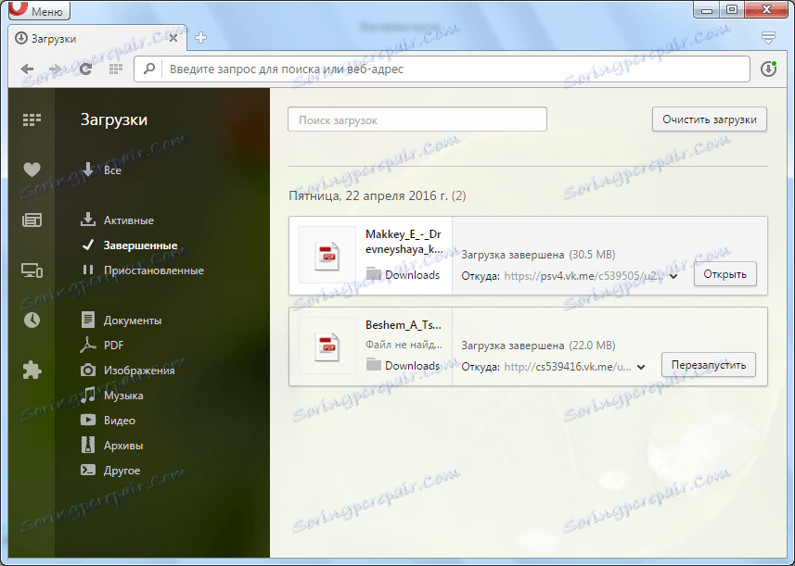
Task: Reload the page
Action: click(85, 69)
